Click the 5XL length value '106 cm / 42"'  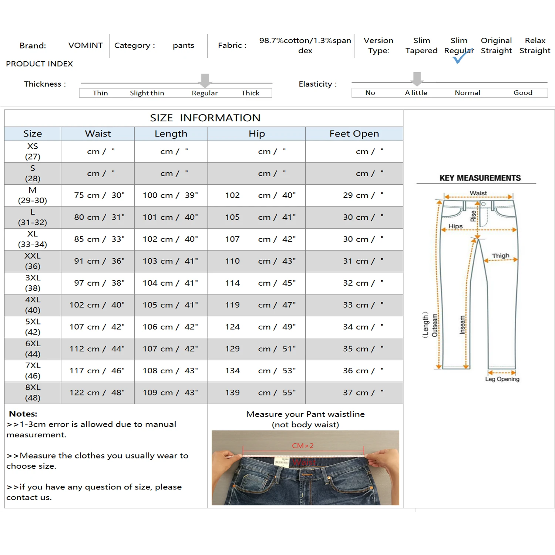pos(170,327)
